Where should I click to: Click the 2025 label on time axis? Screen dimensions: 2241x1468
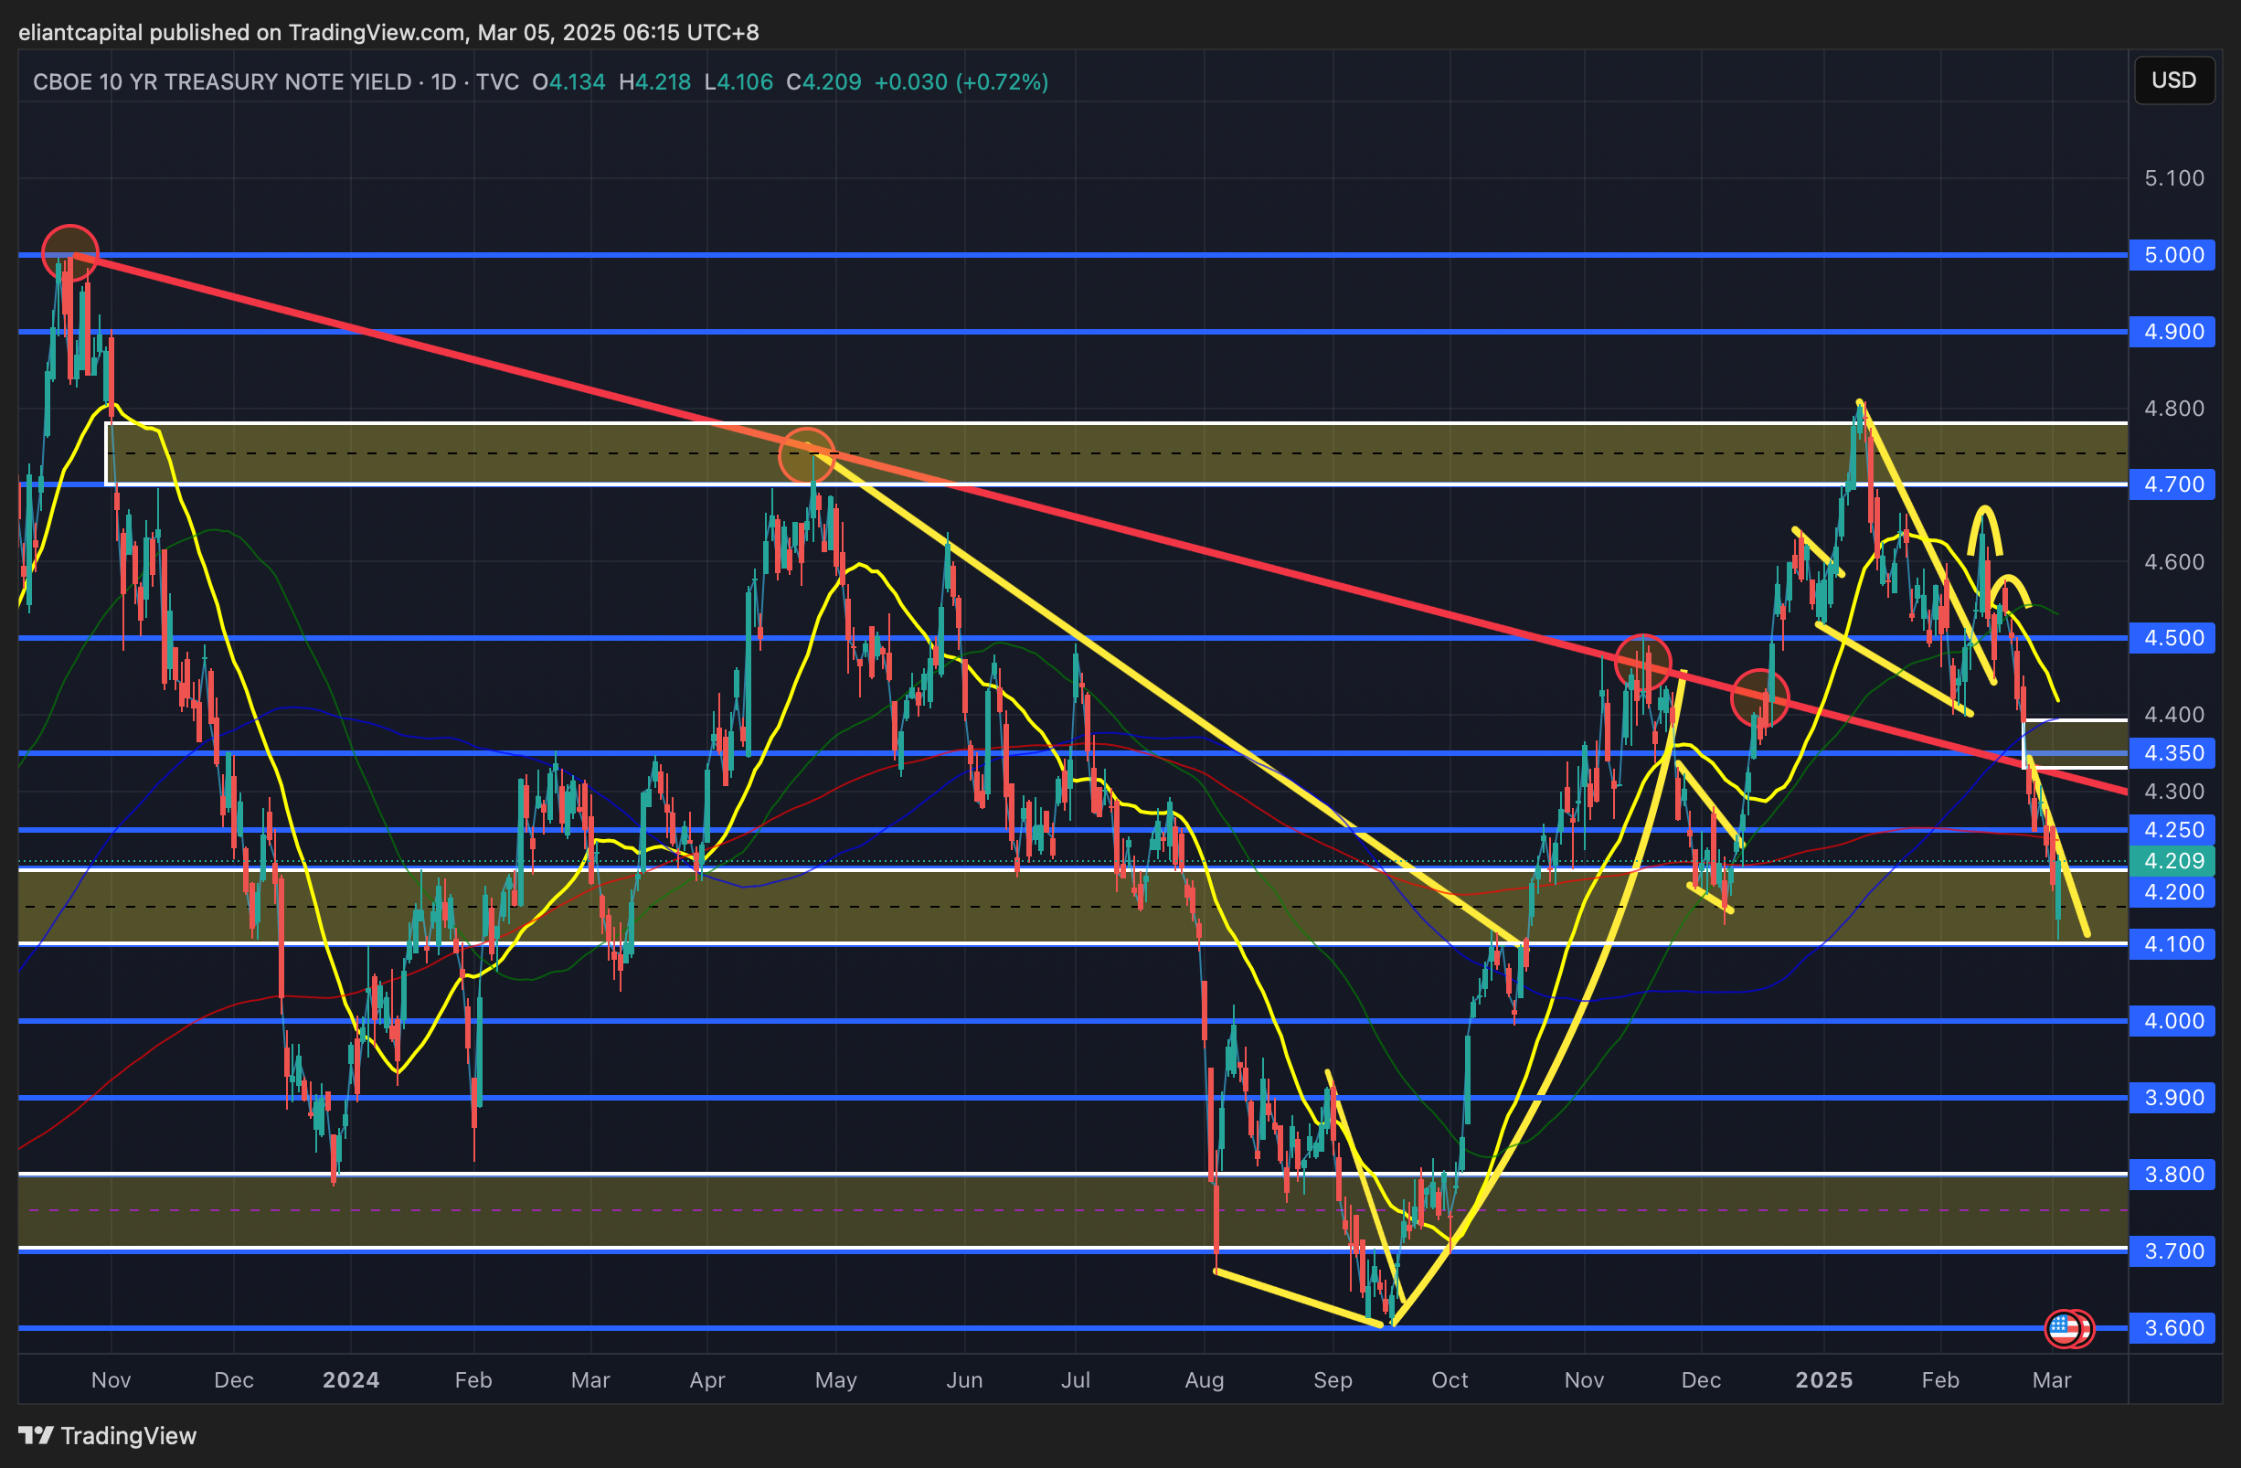[x=1823, y=1379]
